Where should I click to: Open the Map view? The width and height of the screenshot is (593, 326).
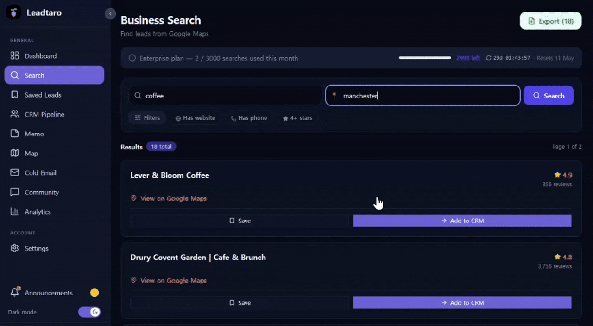[31, 153]
